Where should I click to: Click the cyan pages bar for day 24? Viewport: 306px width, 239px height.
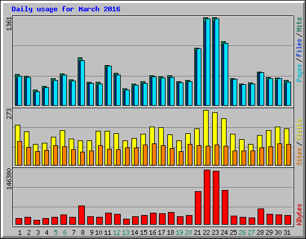226,75
